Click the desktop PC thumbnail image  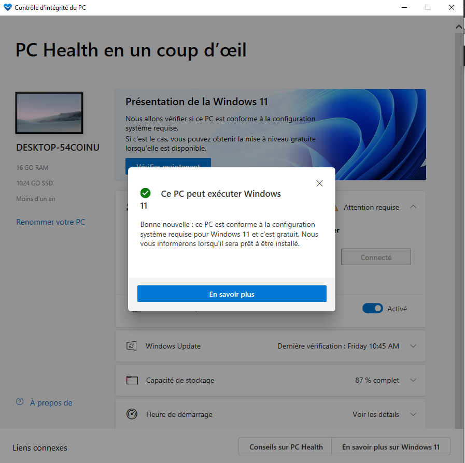tap(49, 113)
